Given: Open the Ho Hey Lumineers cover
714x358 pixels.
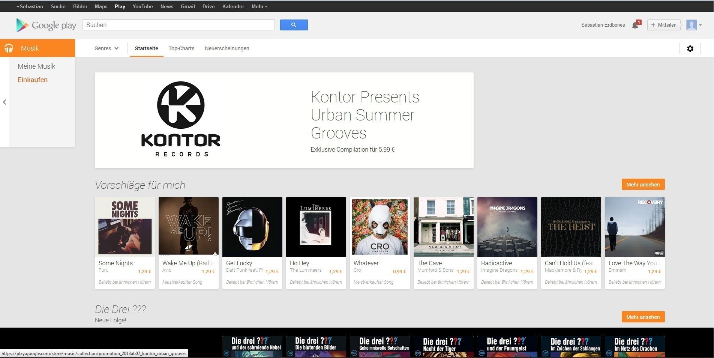Looking at the screenshot, I should (x=316, y=227).
